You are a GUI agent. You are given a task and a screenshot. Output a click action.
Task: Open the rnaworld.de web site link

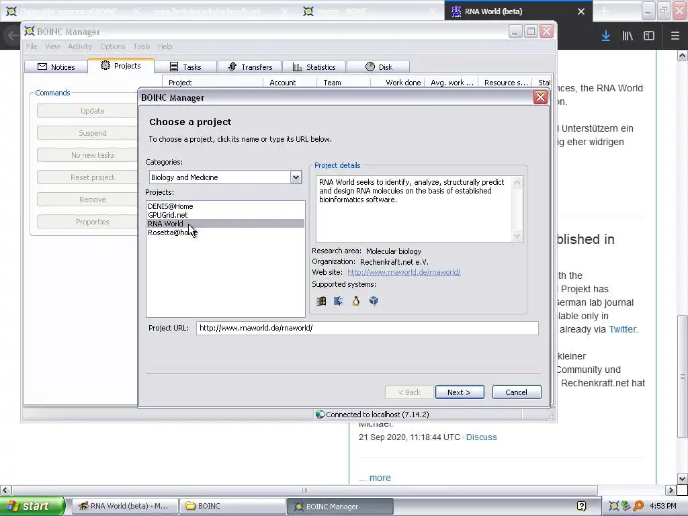click(x=404, y=273)
